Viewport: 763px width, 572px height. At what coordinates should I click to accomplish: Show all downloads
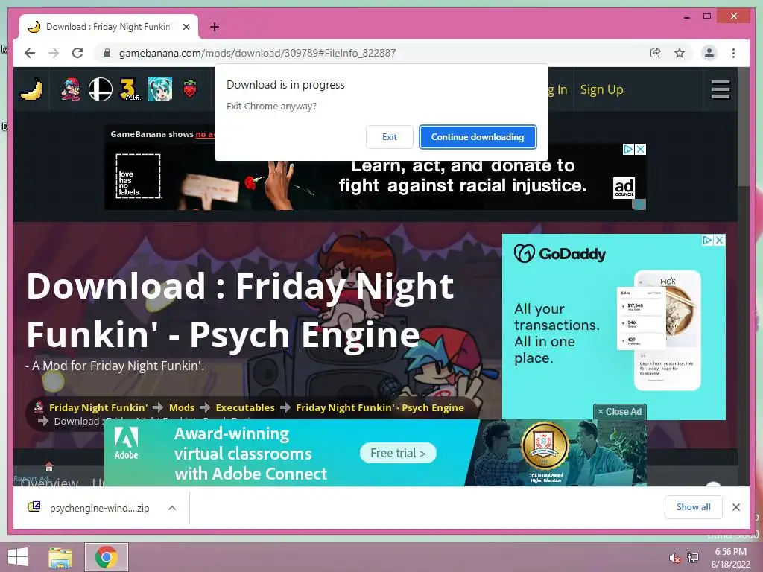coord(694,506)
